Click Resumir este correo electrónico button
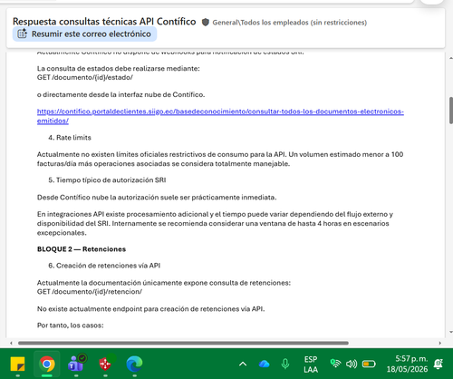453x379 pixels. pyautogui.click(x=84, y=34)
